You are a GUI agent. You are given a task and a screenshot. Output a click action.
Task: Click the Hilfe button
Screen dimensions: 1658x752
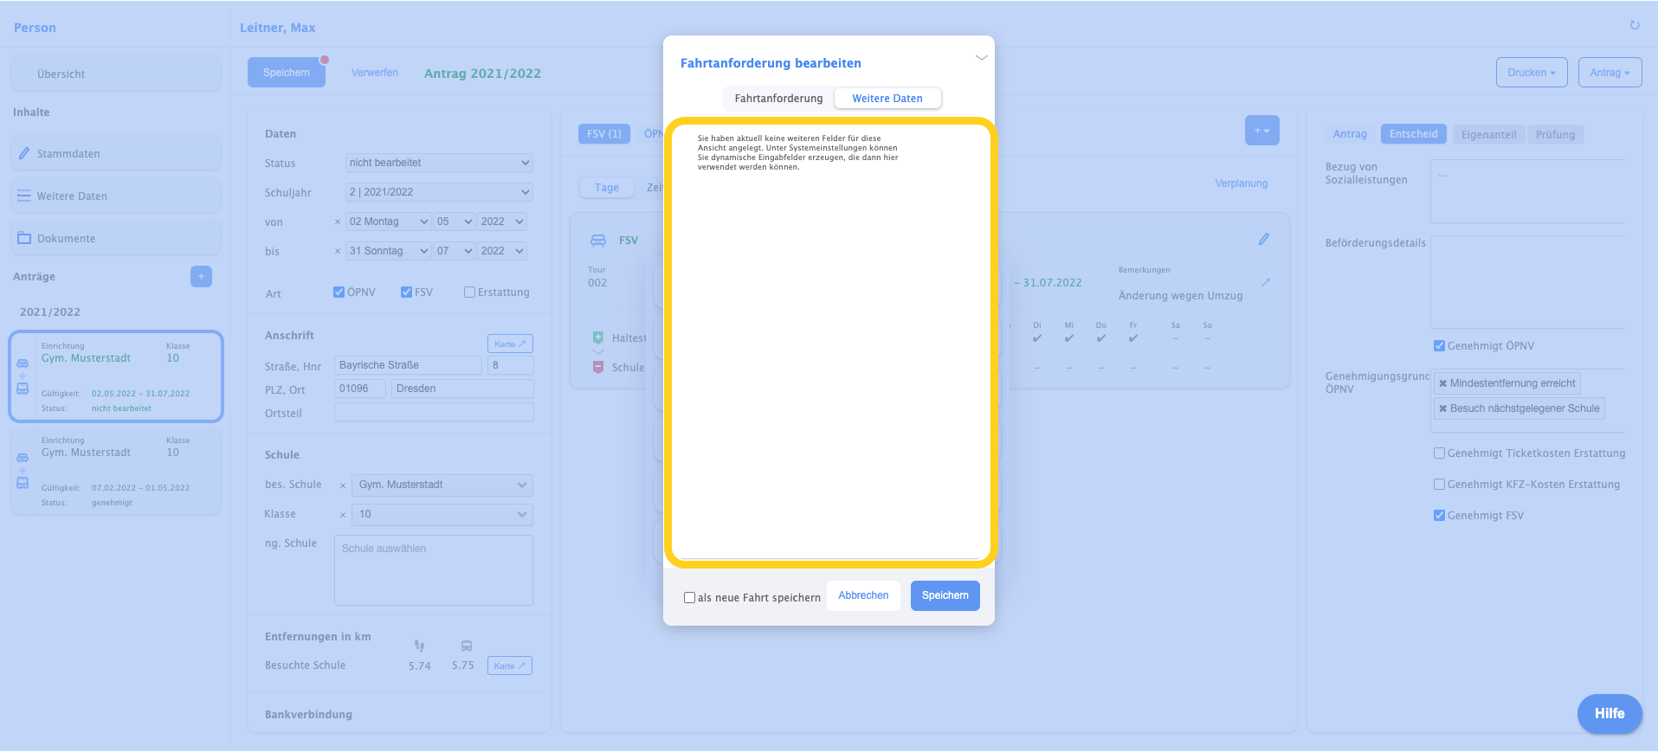click(1609, 714)
